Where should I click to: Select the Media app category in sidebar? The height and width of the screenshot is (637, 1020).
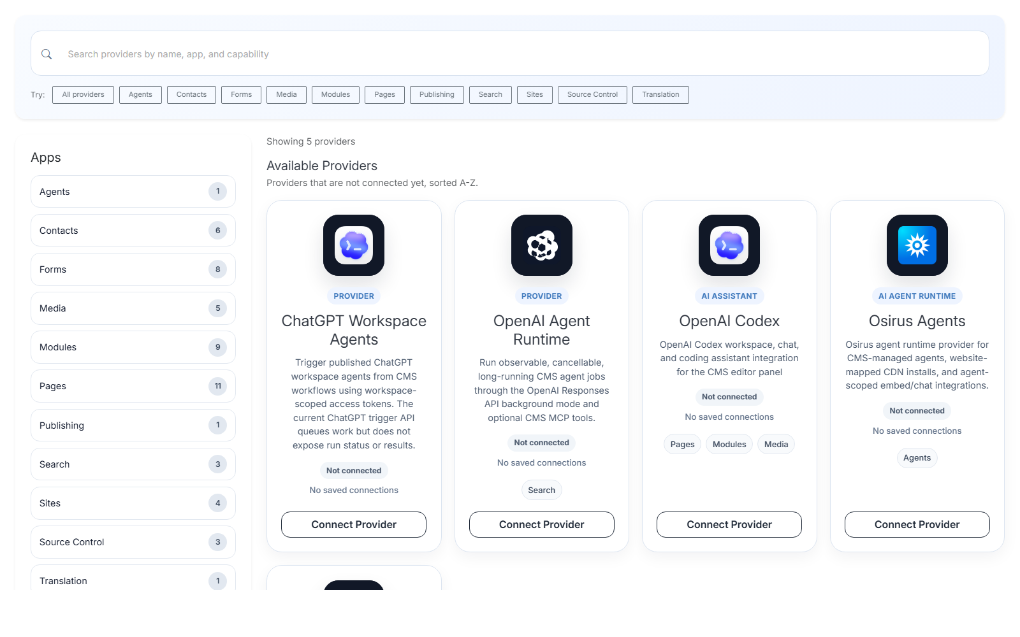133,308
